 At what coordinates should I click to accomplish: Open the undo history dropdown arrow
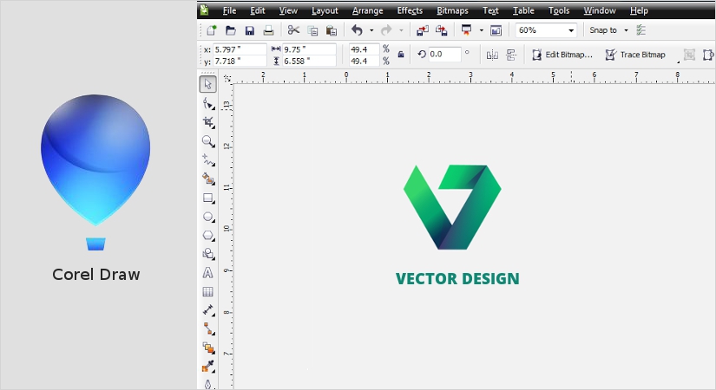click(371, 30)
